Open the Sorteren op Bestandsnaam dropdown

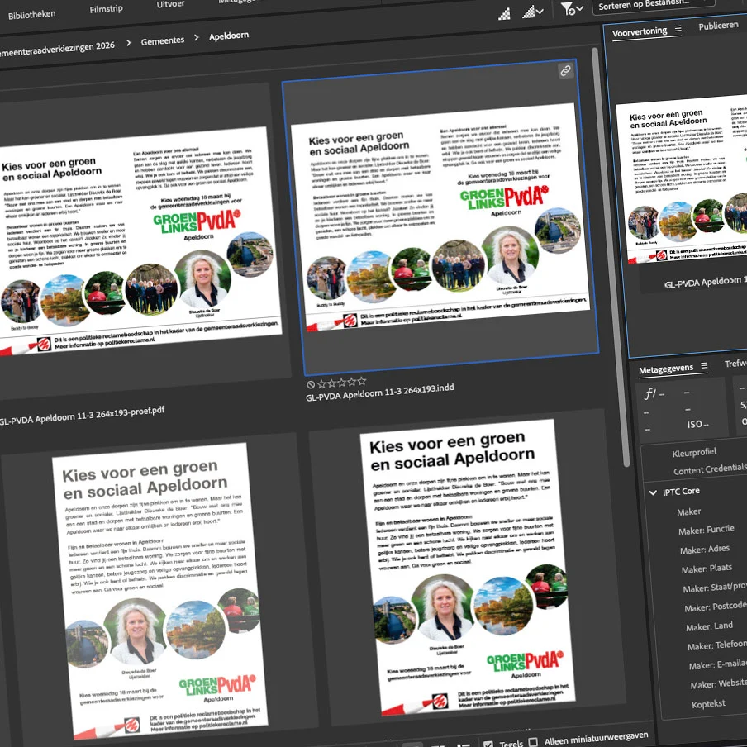coord(653,6)
